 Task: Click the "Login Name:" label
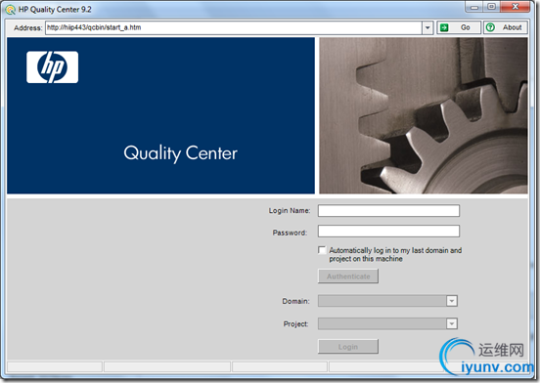290,211
